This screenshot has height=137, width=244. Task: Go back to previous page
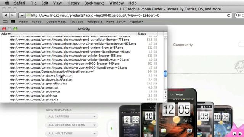[6, 15]
